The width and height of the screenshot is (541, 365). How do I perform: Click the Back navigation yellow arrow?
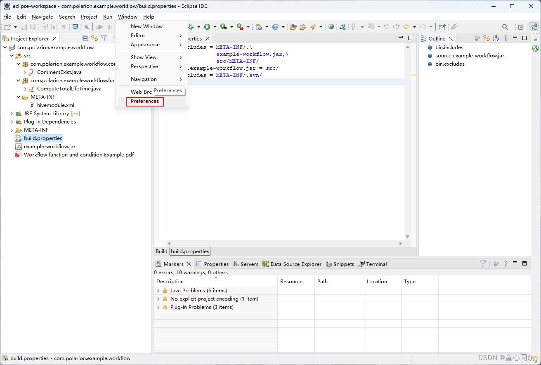coord(406,27)
